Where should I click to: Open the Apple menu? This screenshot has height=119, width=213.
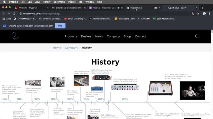[4, 2]
